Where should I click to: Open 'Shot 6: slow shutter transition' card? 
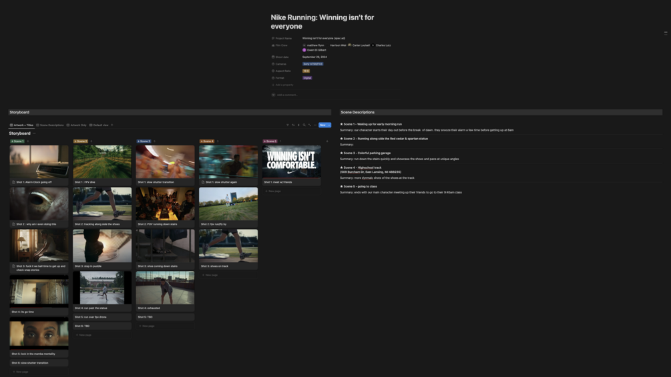39,363
